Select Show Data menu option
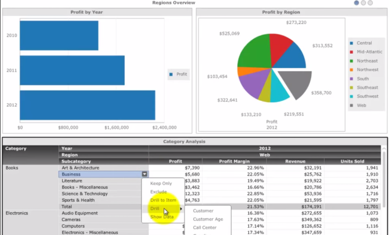The height and width of the screenshot is (235, 389). (162, 217)
